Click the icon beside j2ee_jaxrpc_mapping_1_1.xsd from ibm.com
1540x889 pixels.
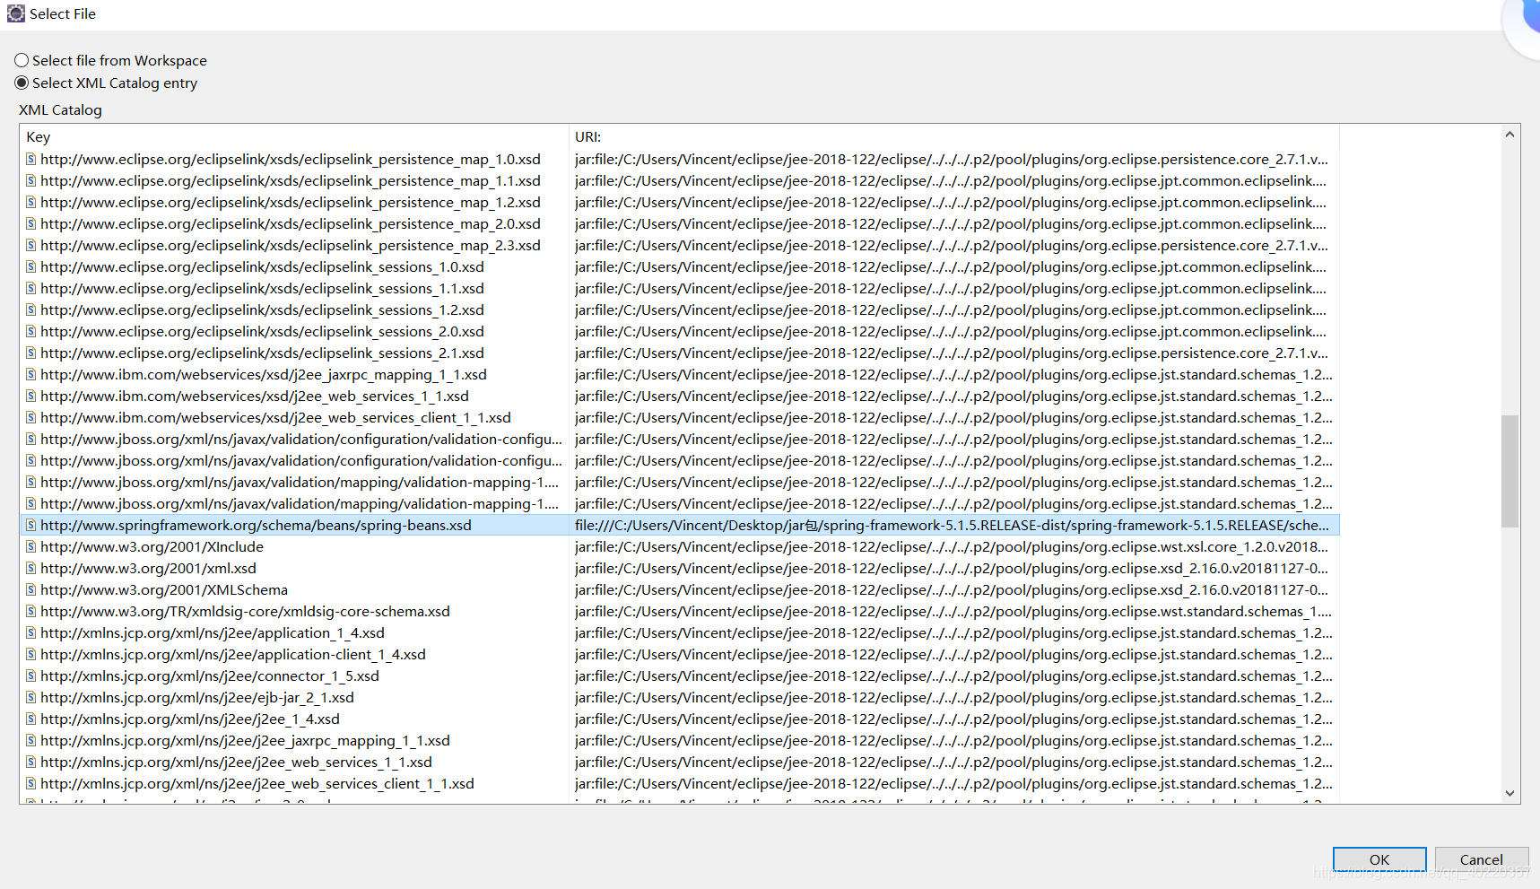31,375
